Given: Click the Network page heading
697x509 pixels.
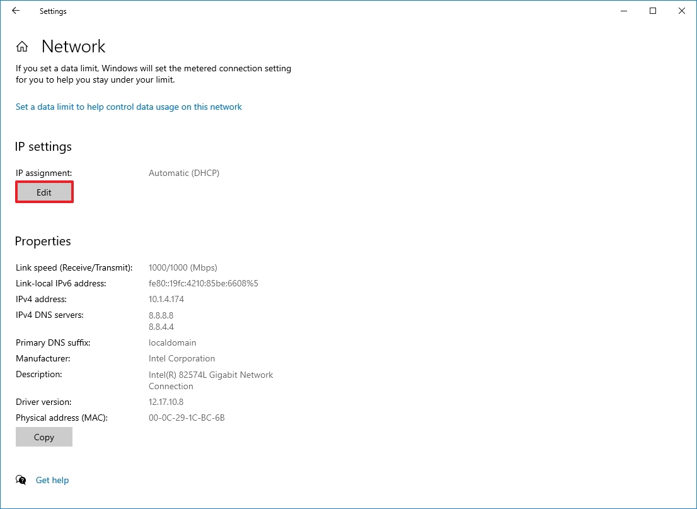Looking at the screenshot, I should pyautogui.click(x=73, y=46).
